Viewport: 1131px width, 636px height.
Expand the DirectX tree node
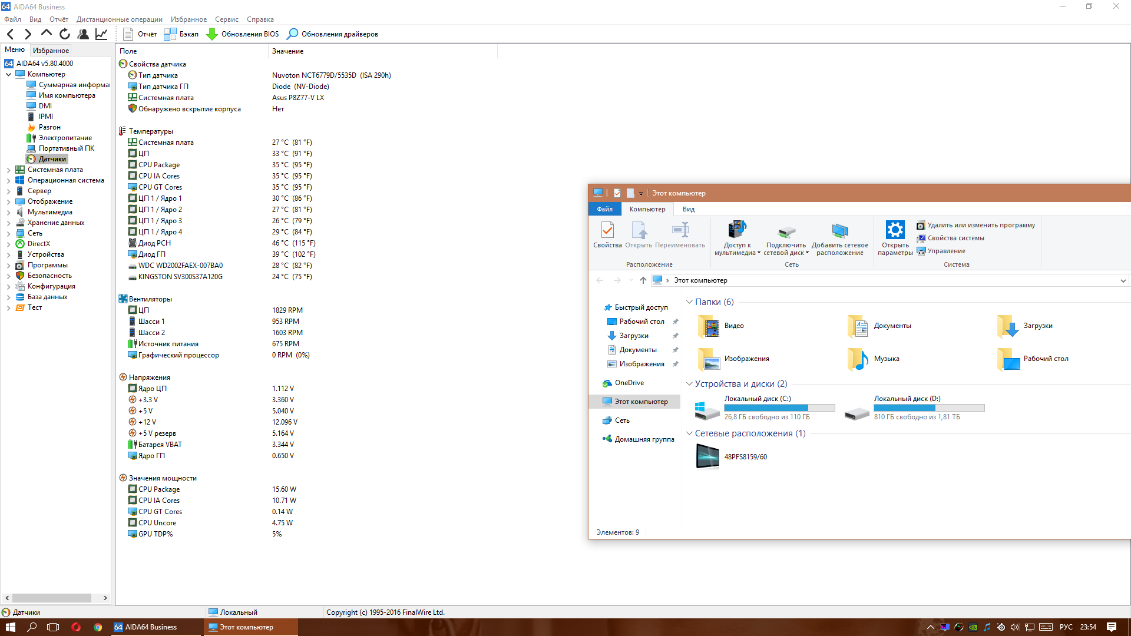click(9, 244)
